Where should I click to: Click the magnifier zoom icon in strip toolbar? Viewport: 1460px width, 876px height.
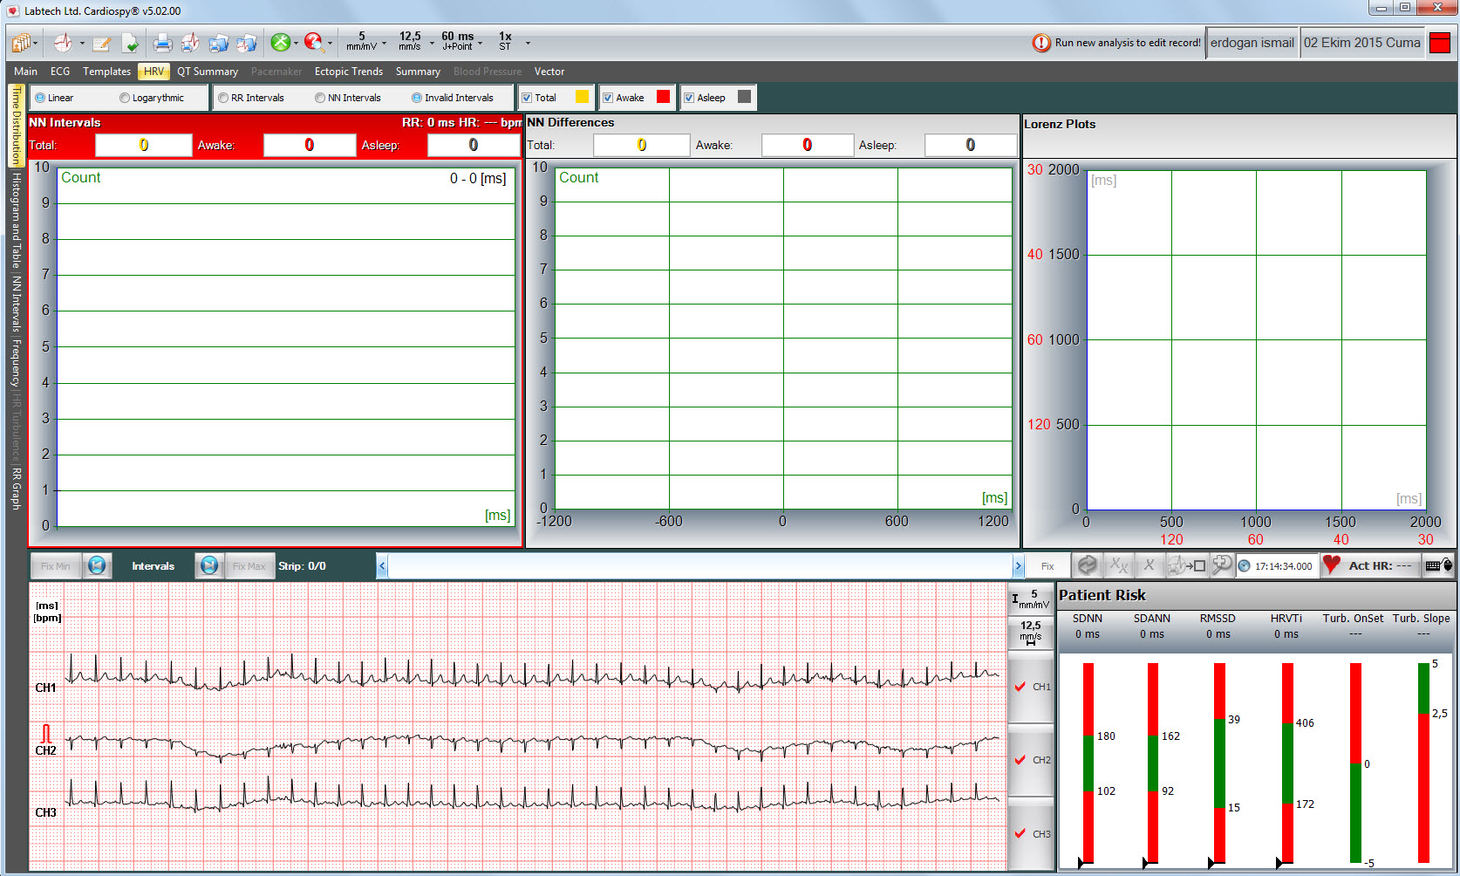1222,565
